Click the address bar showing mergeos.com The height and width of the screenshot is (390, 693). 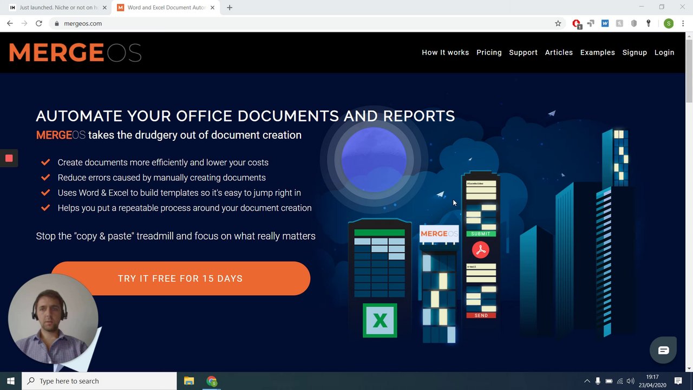coord(308,23)
